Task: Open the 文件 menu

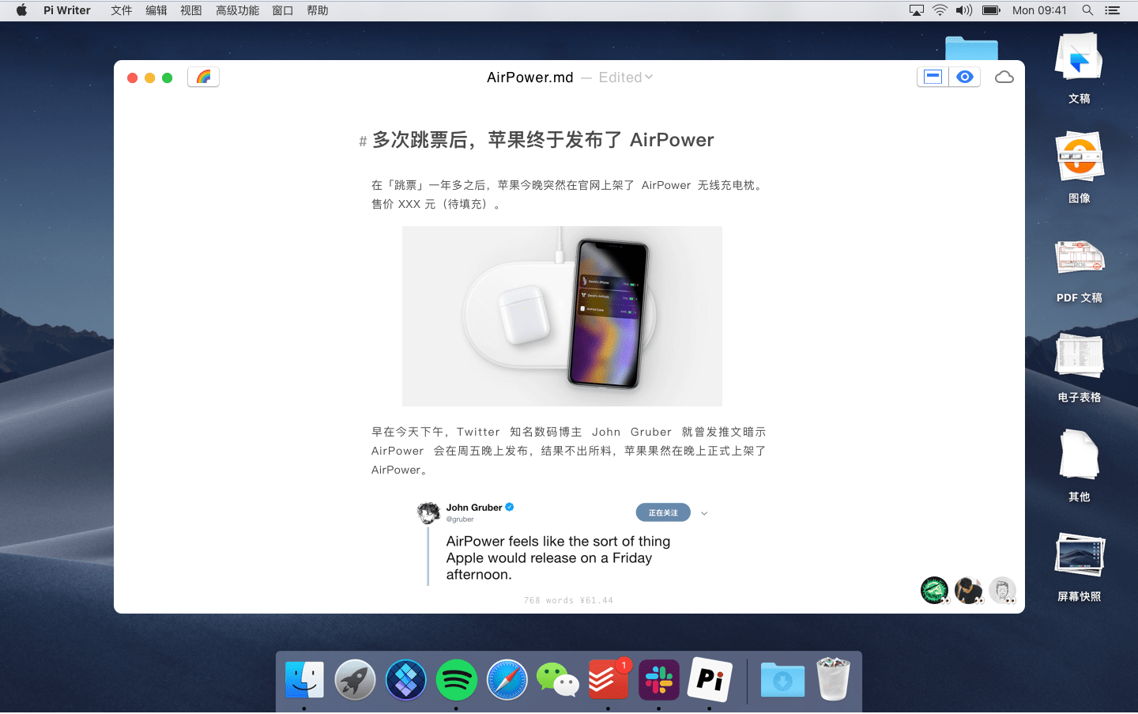Action: 122,10
